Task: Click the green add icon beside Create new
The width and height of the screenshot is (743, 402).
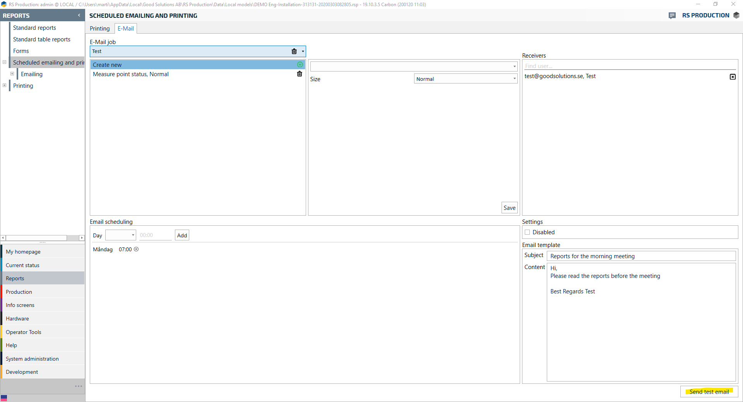Action: coord(300,65)
